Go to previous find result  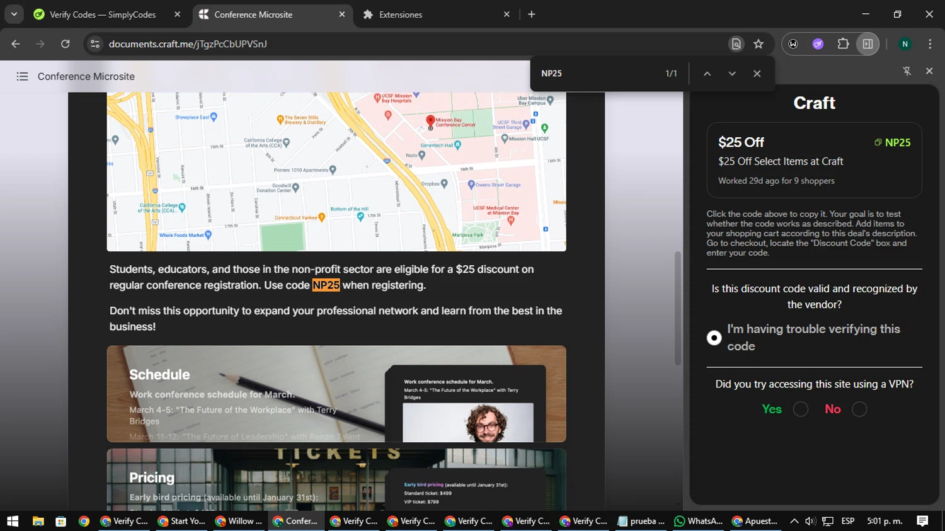(707, 74)
